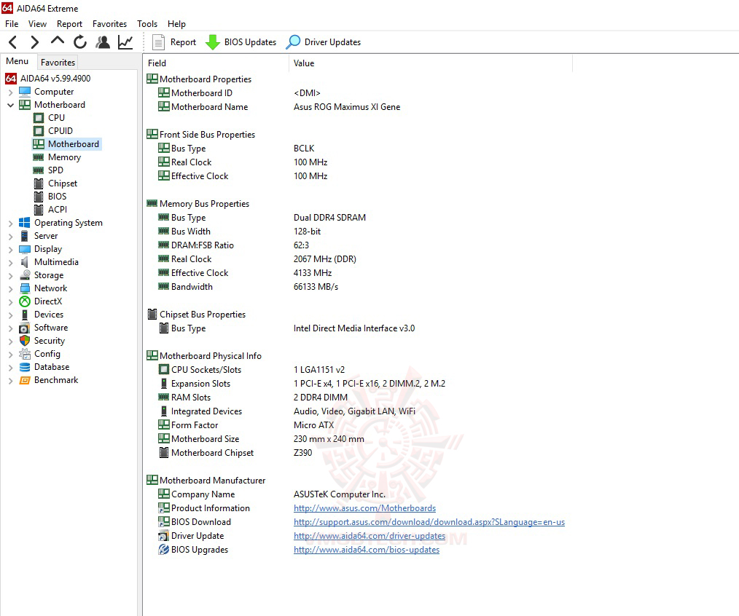The height and width of the screenshot is (616, 739).
Task: Expand the Server tree node
Action: coord(10,237)
